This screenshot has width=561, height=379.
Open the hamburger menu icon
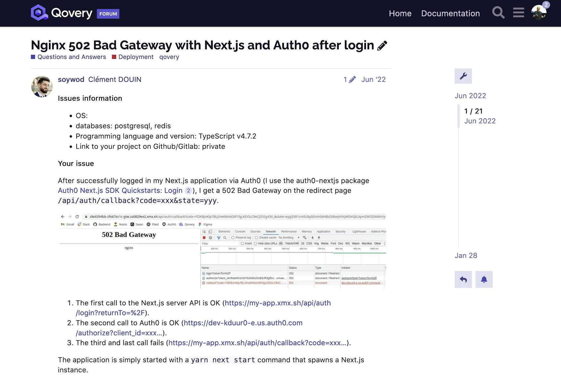(x=518, y=13)
